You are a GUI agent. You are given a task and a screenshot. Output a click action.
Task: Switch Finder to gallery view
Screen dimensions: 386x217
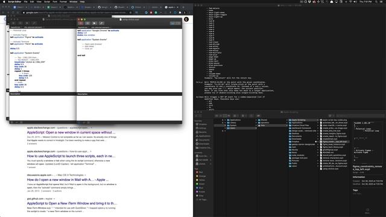229,116
